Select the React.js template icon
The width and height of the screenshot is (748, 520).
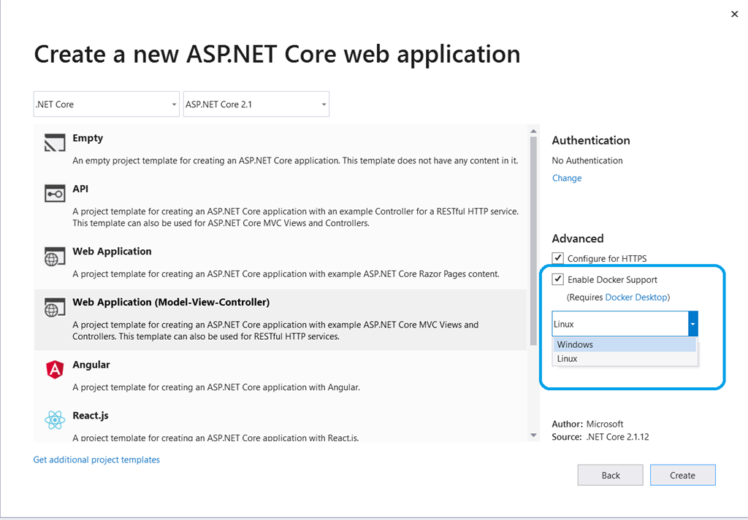(55, 420)
